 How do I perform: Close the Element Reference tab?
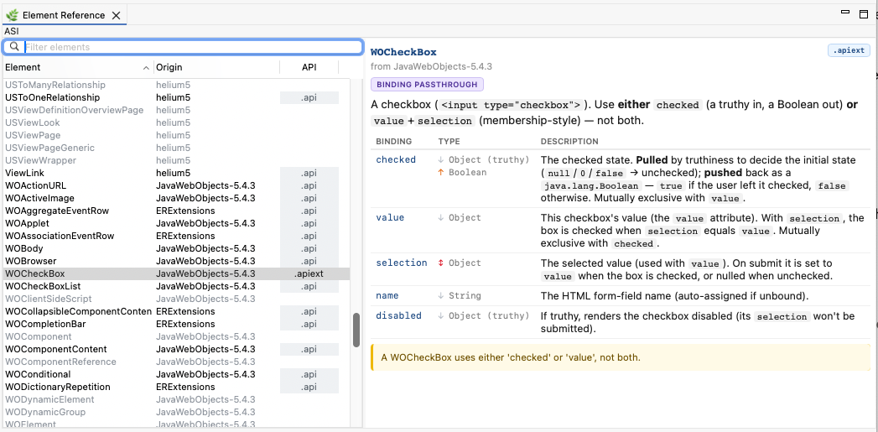(x=117, y=15)
